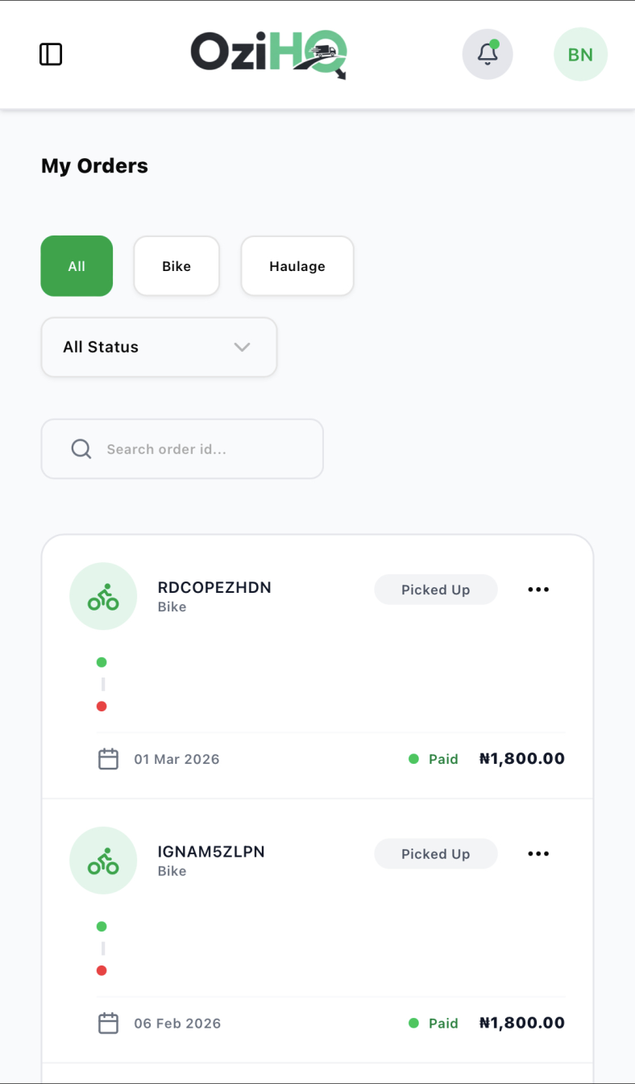Image resolution: width=635 pixels, height=1084 pixels.
Task: Click green pickup dot on IGNAM5ZLPN
Action: pyautogui.click(x=102, y=927)
